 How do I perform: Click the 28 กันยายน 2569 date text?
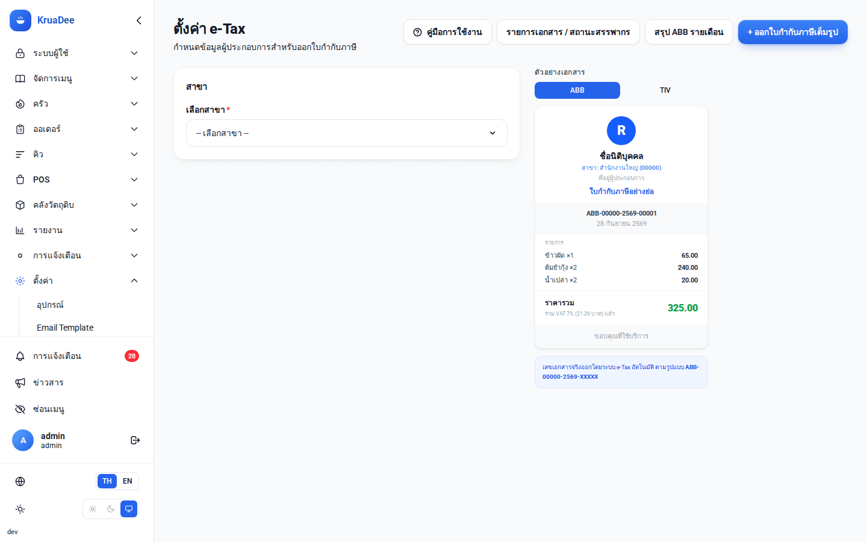tap(621, 223)
